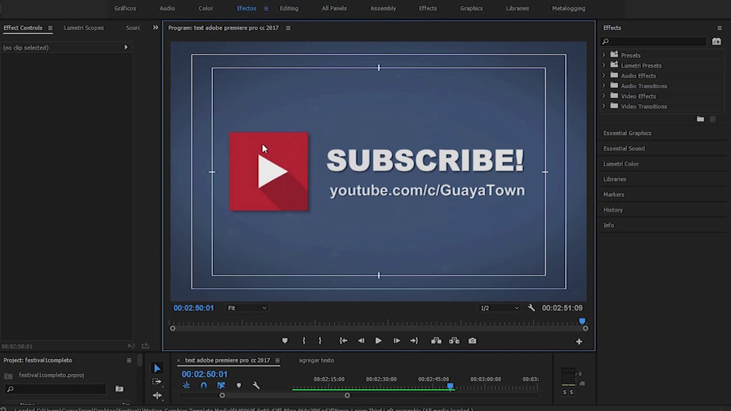
Task: Expand the Video Transitions folder
Action: click(604, 106)
